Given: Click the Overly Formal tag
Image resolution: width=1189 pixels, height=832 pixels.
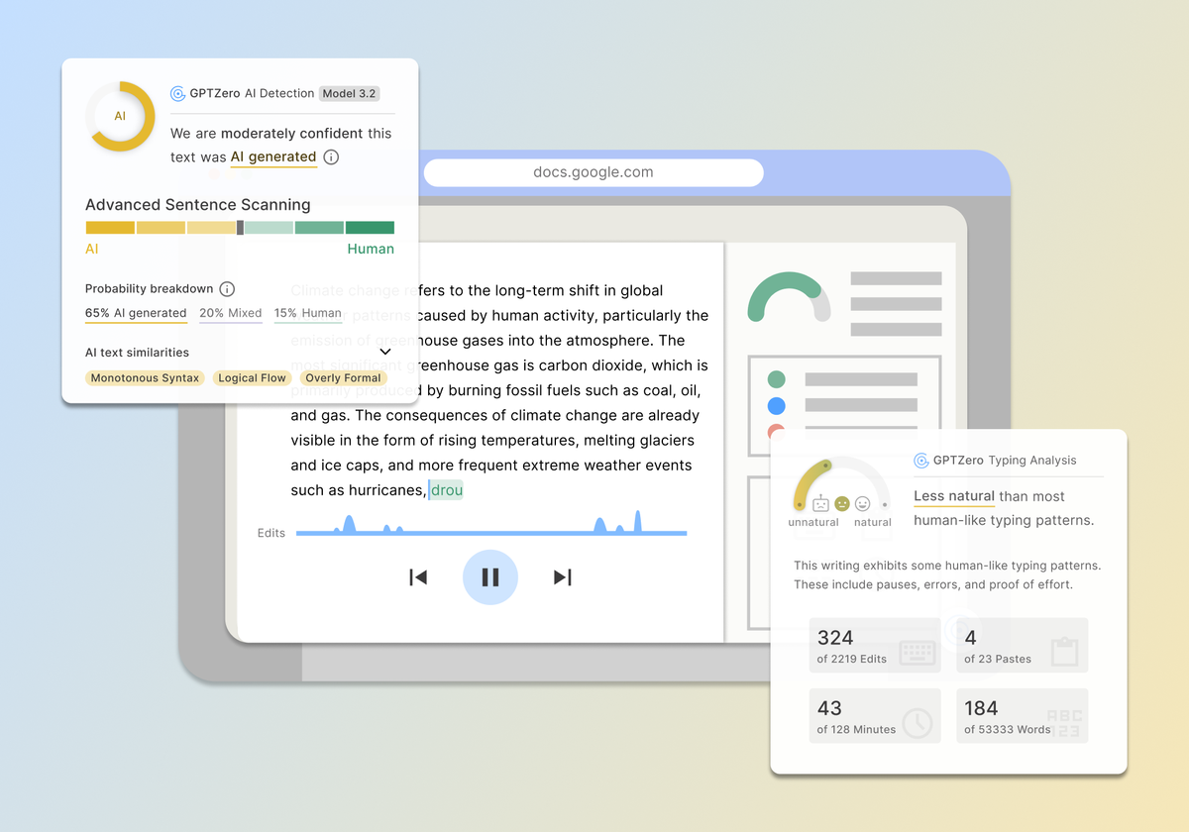Looking at the screenshot, I should [x=343, y=378].
